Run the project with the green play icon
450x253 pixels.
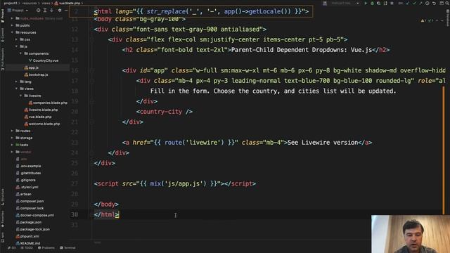click(366, 3)
